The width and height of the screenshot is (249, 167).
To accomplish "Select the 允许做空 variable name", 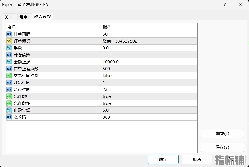I will (x=22, y=96).
